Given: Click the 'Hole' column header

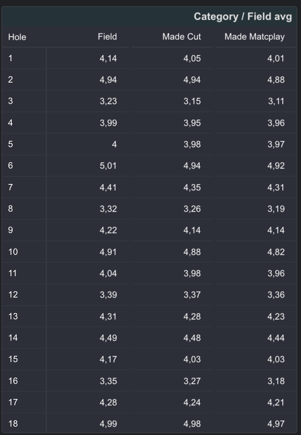Looking at the screenshot, I should point(17,37).
